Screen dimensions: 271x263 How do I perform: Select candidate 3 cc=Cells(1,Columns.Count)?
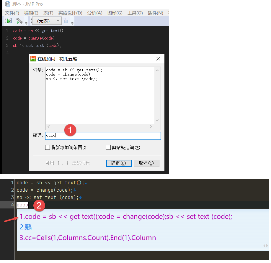coord(88,238)
